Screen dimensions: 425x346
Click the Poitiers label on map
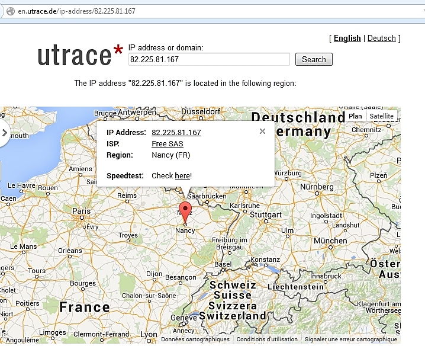tap(27, 303)
